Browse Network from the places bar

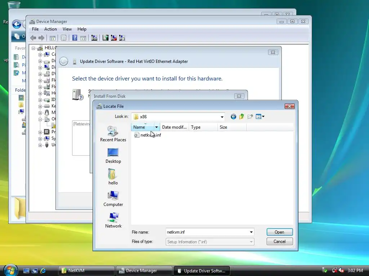113,220
